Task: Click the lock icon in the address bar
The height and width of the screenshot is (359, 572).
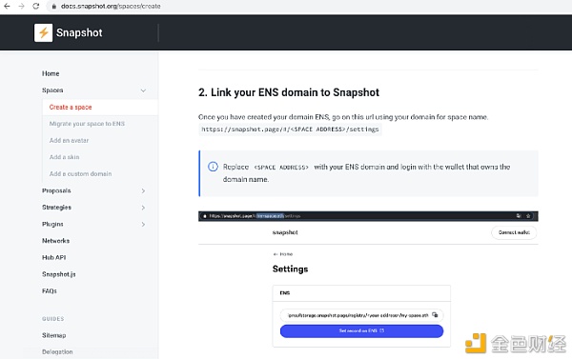Action: click(54, 7)
